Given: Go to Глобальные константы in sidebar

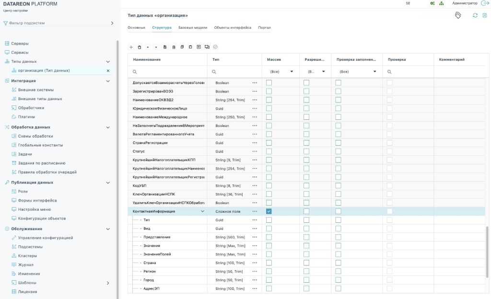Looking at the screenshot, I should [40, 145].
